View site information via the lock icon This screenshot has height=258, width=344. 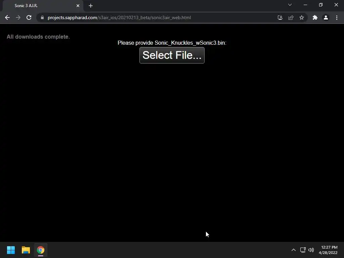tap(42, 17)
